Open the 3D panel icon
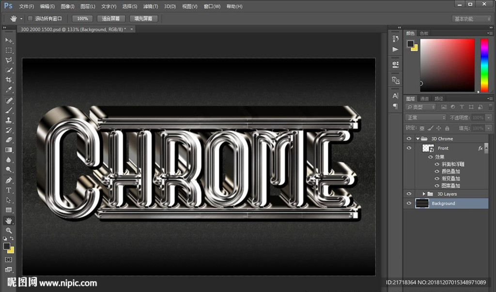Image resolution: width=496 pixels, height=292 pixels. 395,64
